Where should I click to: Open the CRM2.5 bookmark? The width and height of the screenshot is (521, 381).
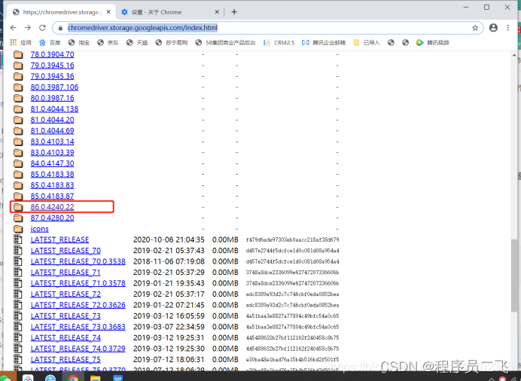tap(279, 42)
